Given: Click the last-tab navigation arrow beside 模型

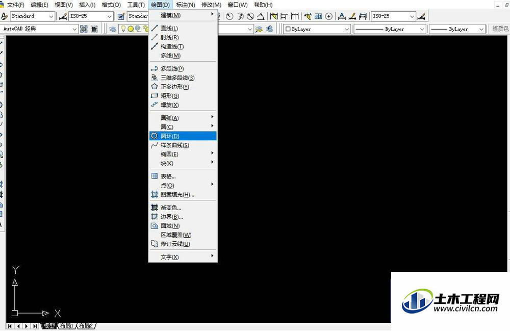Looking at the screenshot, I should coord(35,326).
